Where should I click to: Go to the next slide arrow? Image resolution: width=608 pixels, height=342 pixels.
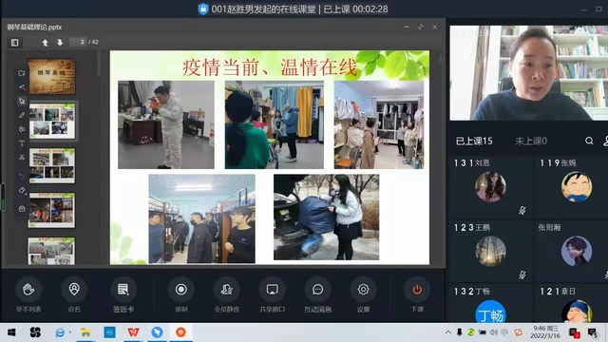tap(60, 42)
